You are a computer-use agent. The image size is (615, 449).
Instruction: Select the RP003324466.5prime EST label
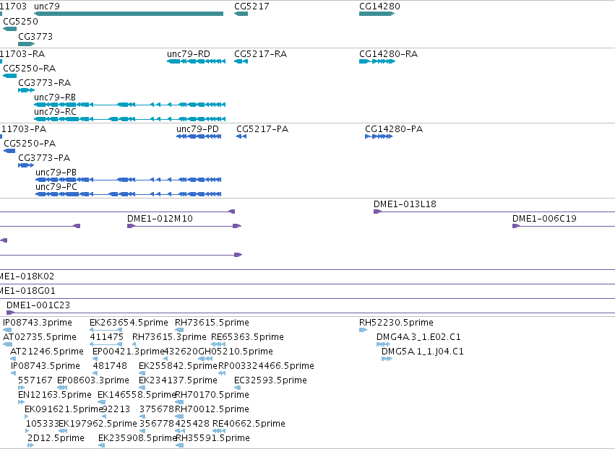(x=266, y=366)
